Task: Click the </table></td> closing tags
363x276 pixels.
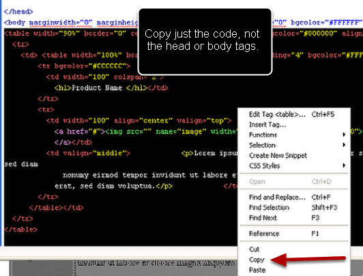Action: 56,208
